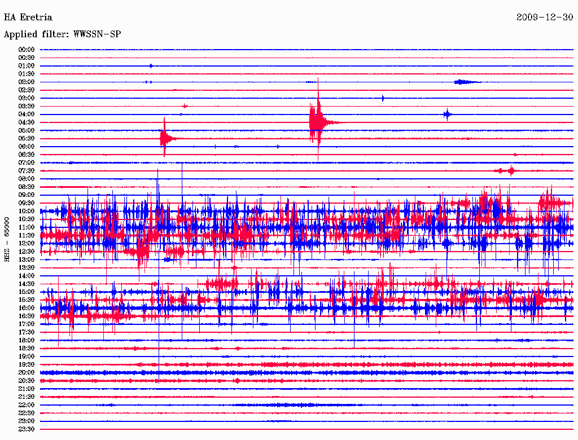
Task: Select the 04:00 time label
Action: [x=26, y=115]
